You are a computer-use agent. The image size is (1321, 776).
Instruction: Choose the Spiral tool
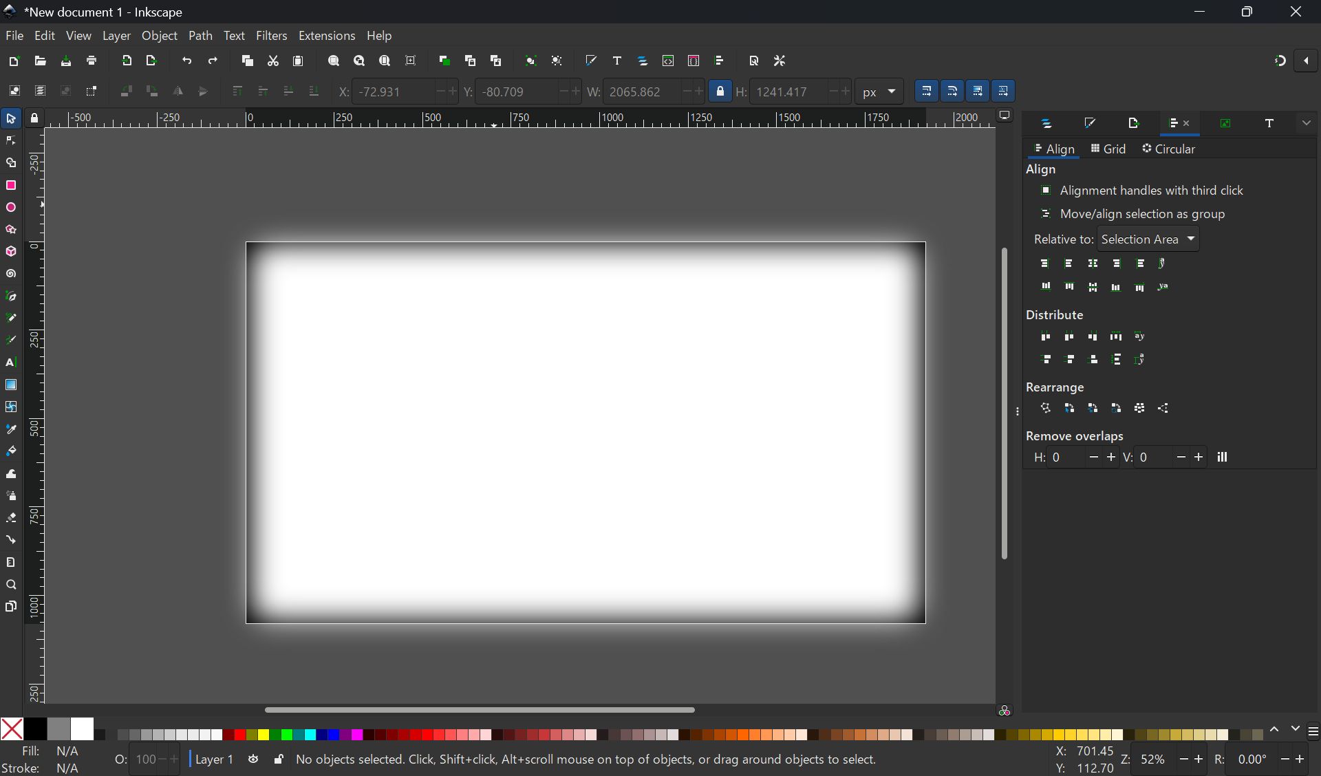(x=11, y=274)
